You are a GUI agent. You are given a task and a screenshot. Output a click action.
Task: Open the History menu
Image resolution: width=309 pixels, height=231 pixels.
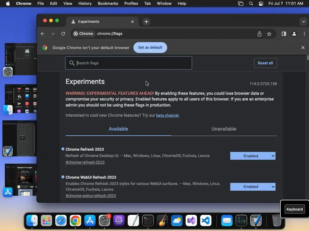point(85,4)
